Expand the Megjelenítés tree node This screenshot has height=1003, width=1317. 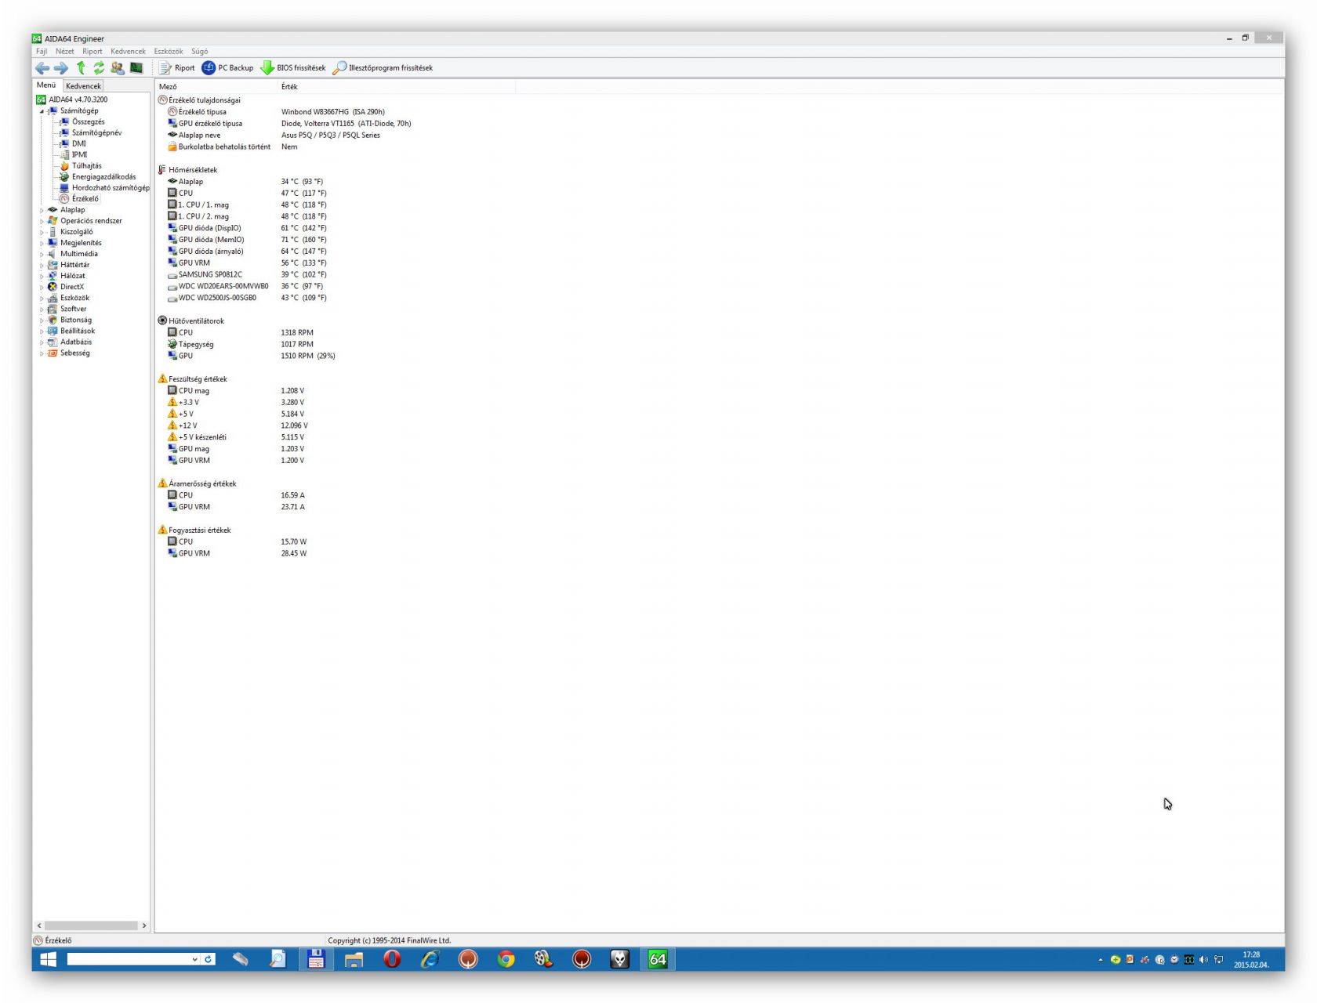click(42, 243)
